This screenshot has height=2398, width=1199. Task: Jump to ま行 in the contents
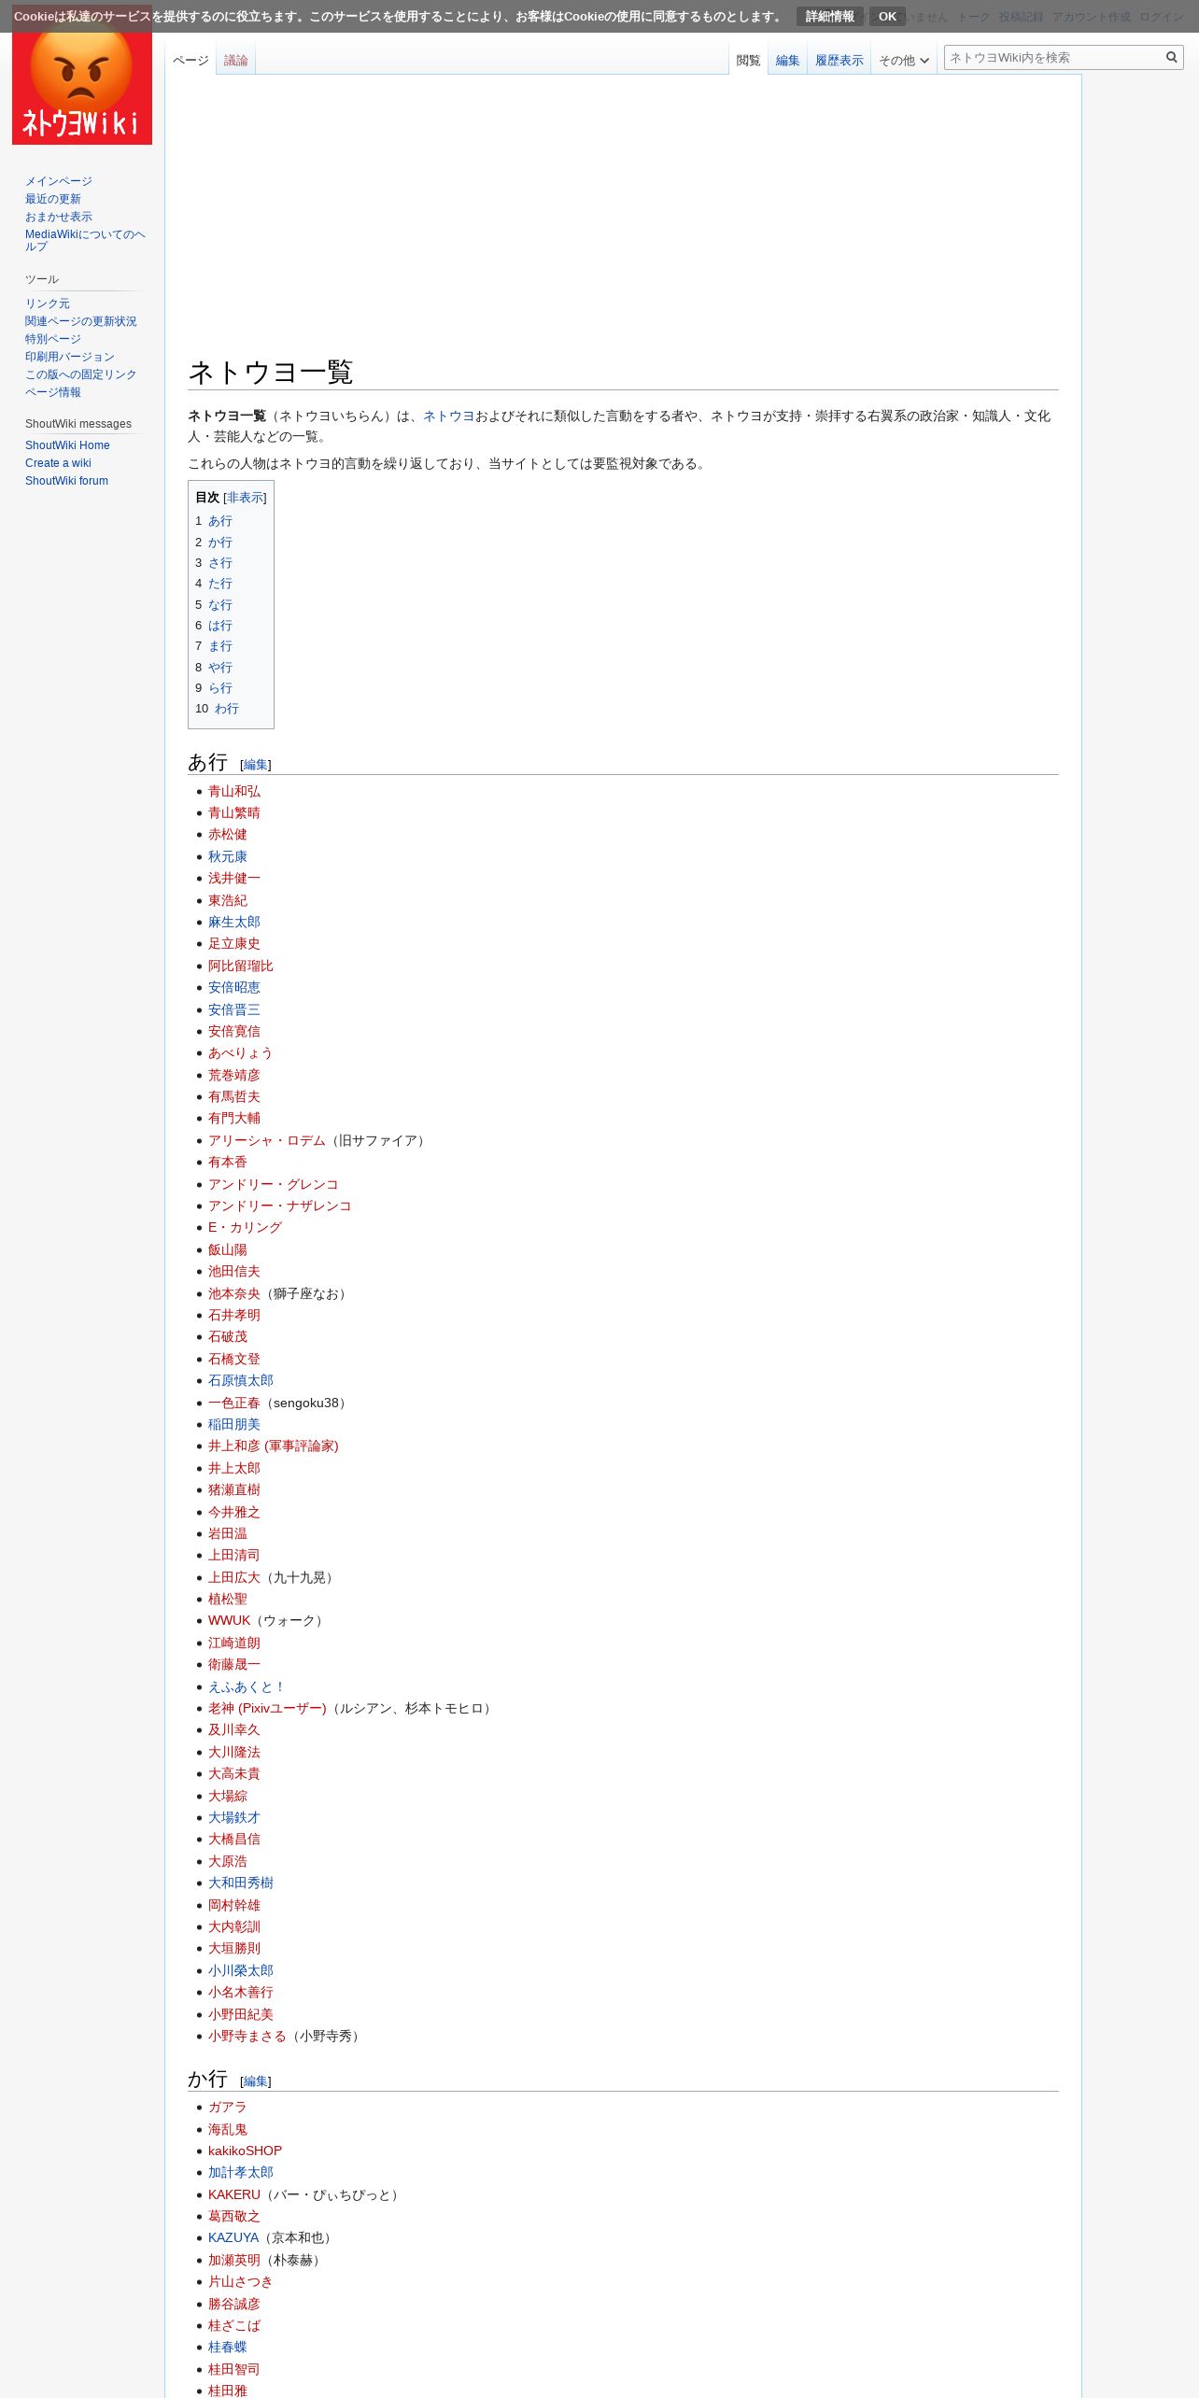click(x=220, y=646)
